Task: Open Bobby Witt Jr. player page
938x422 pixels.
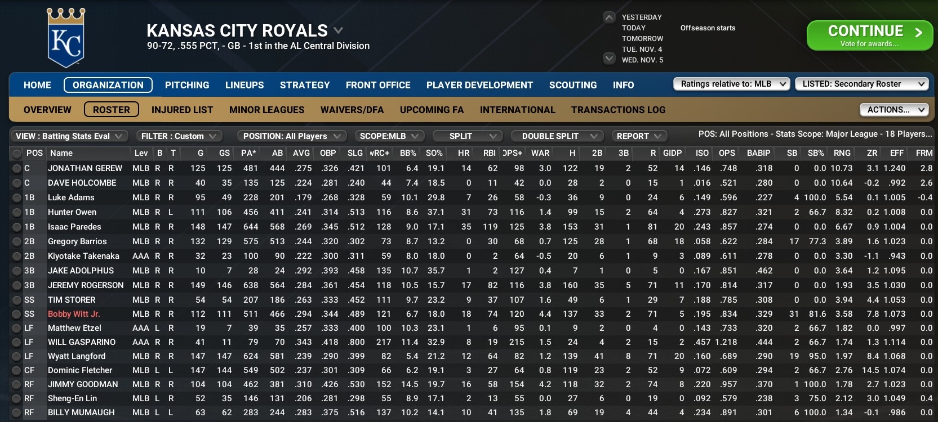Action: point(74,314)
